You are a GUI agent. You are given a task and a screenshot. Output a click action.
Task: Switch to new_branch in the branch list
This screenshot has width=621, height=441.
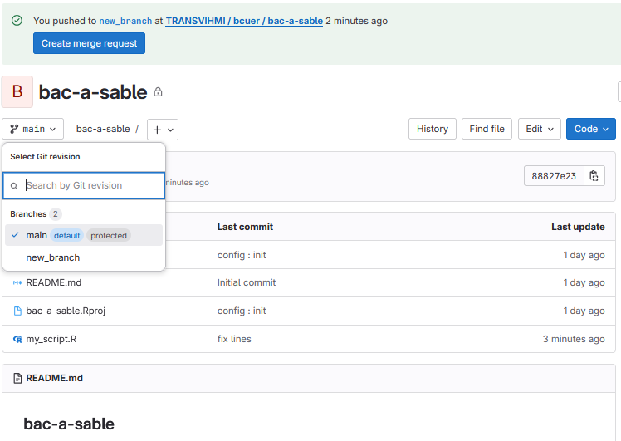click(53, 257)
